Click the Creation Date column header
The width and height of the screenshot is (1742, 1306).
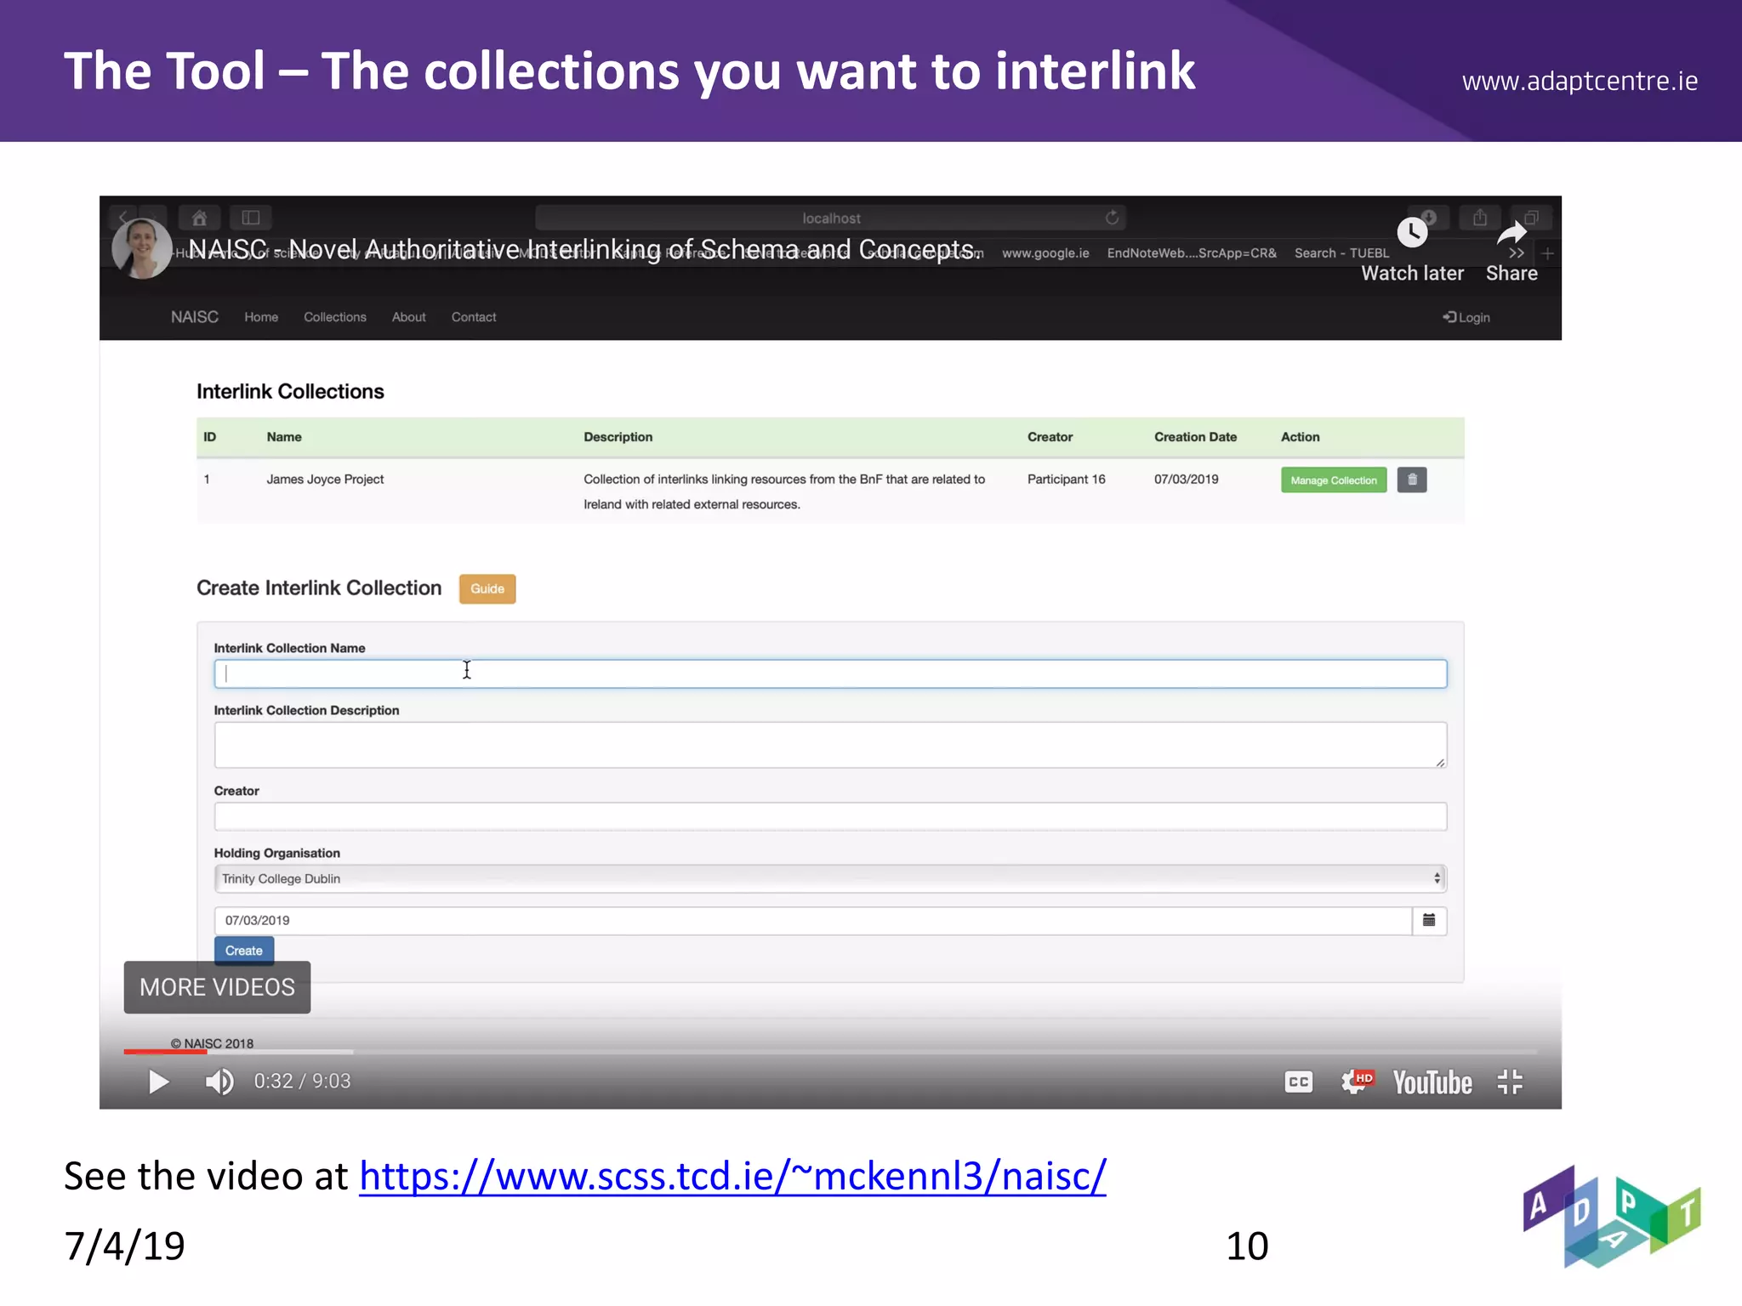(1195, 437)
